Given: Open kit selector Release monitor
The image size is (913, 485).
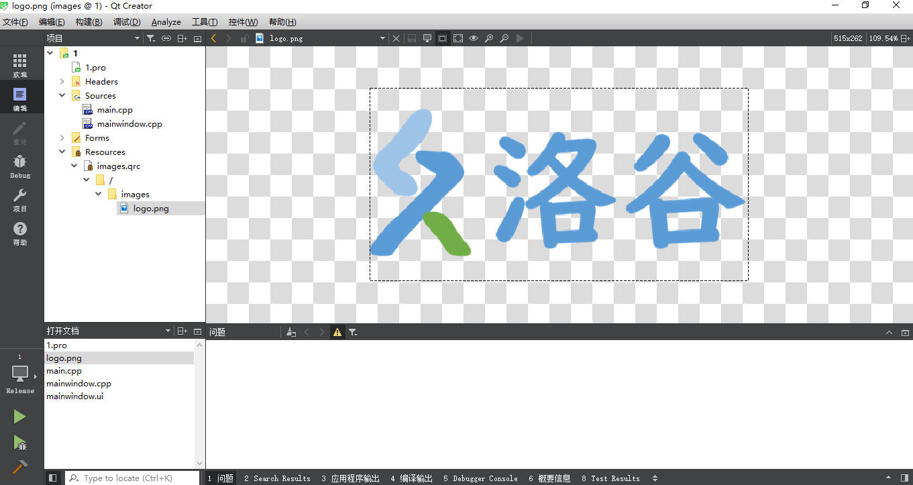Looking at the screenshot, I should (x=20, y=377).
